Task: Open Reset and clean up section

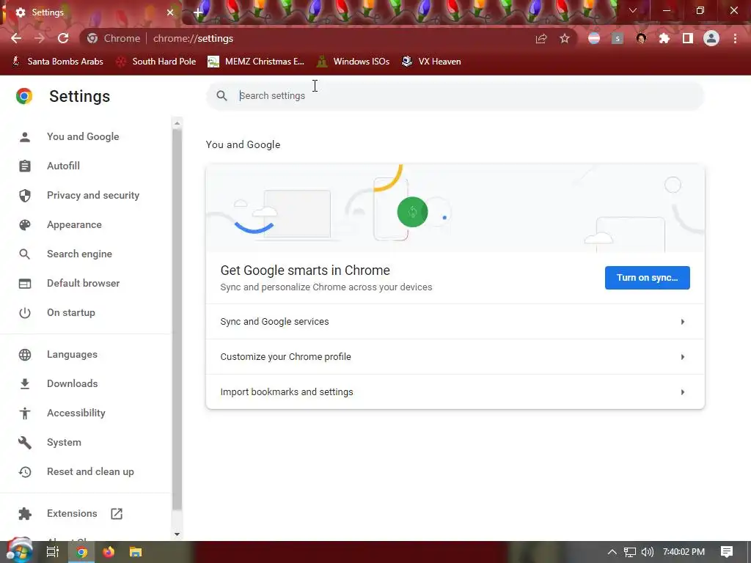Action: tap(90, 471)
